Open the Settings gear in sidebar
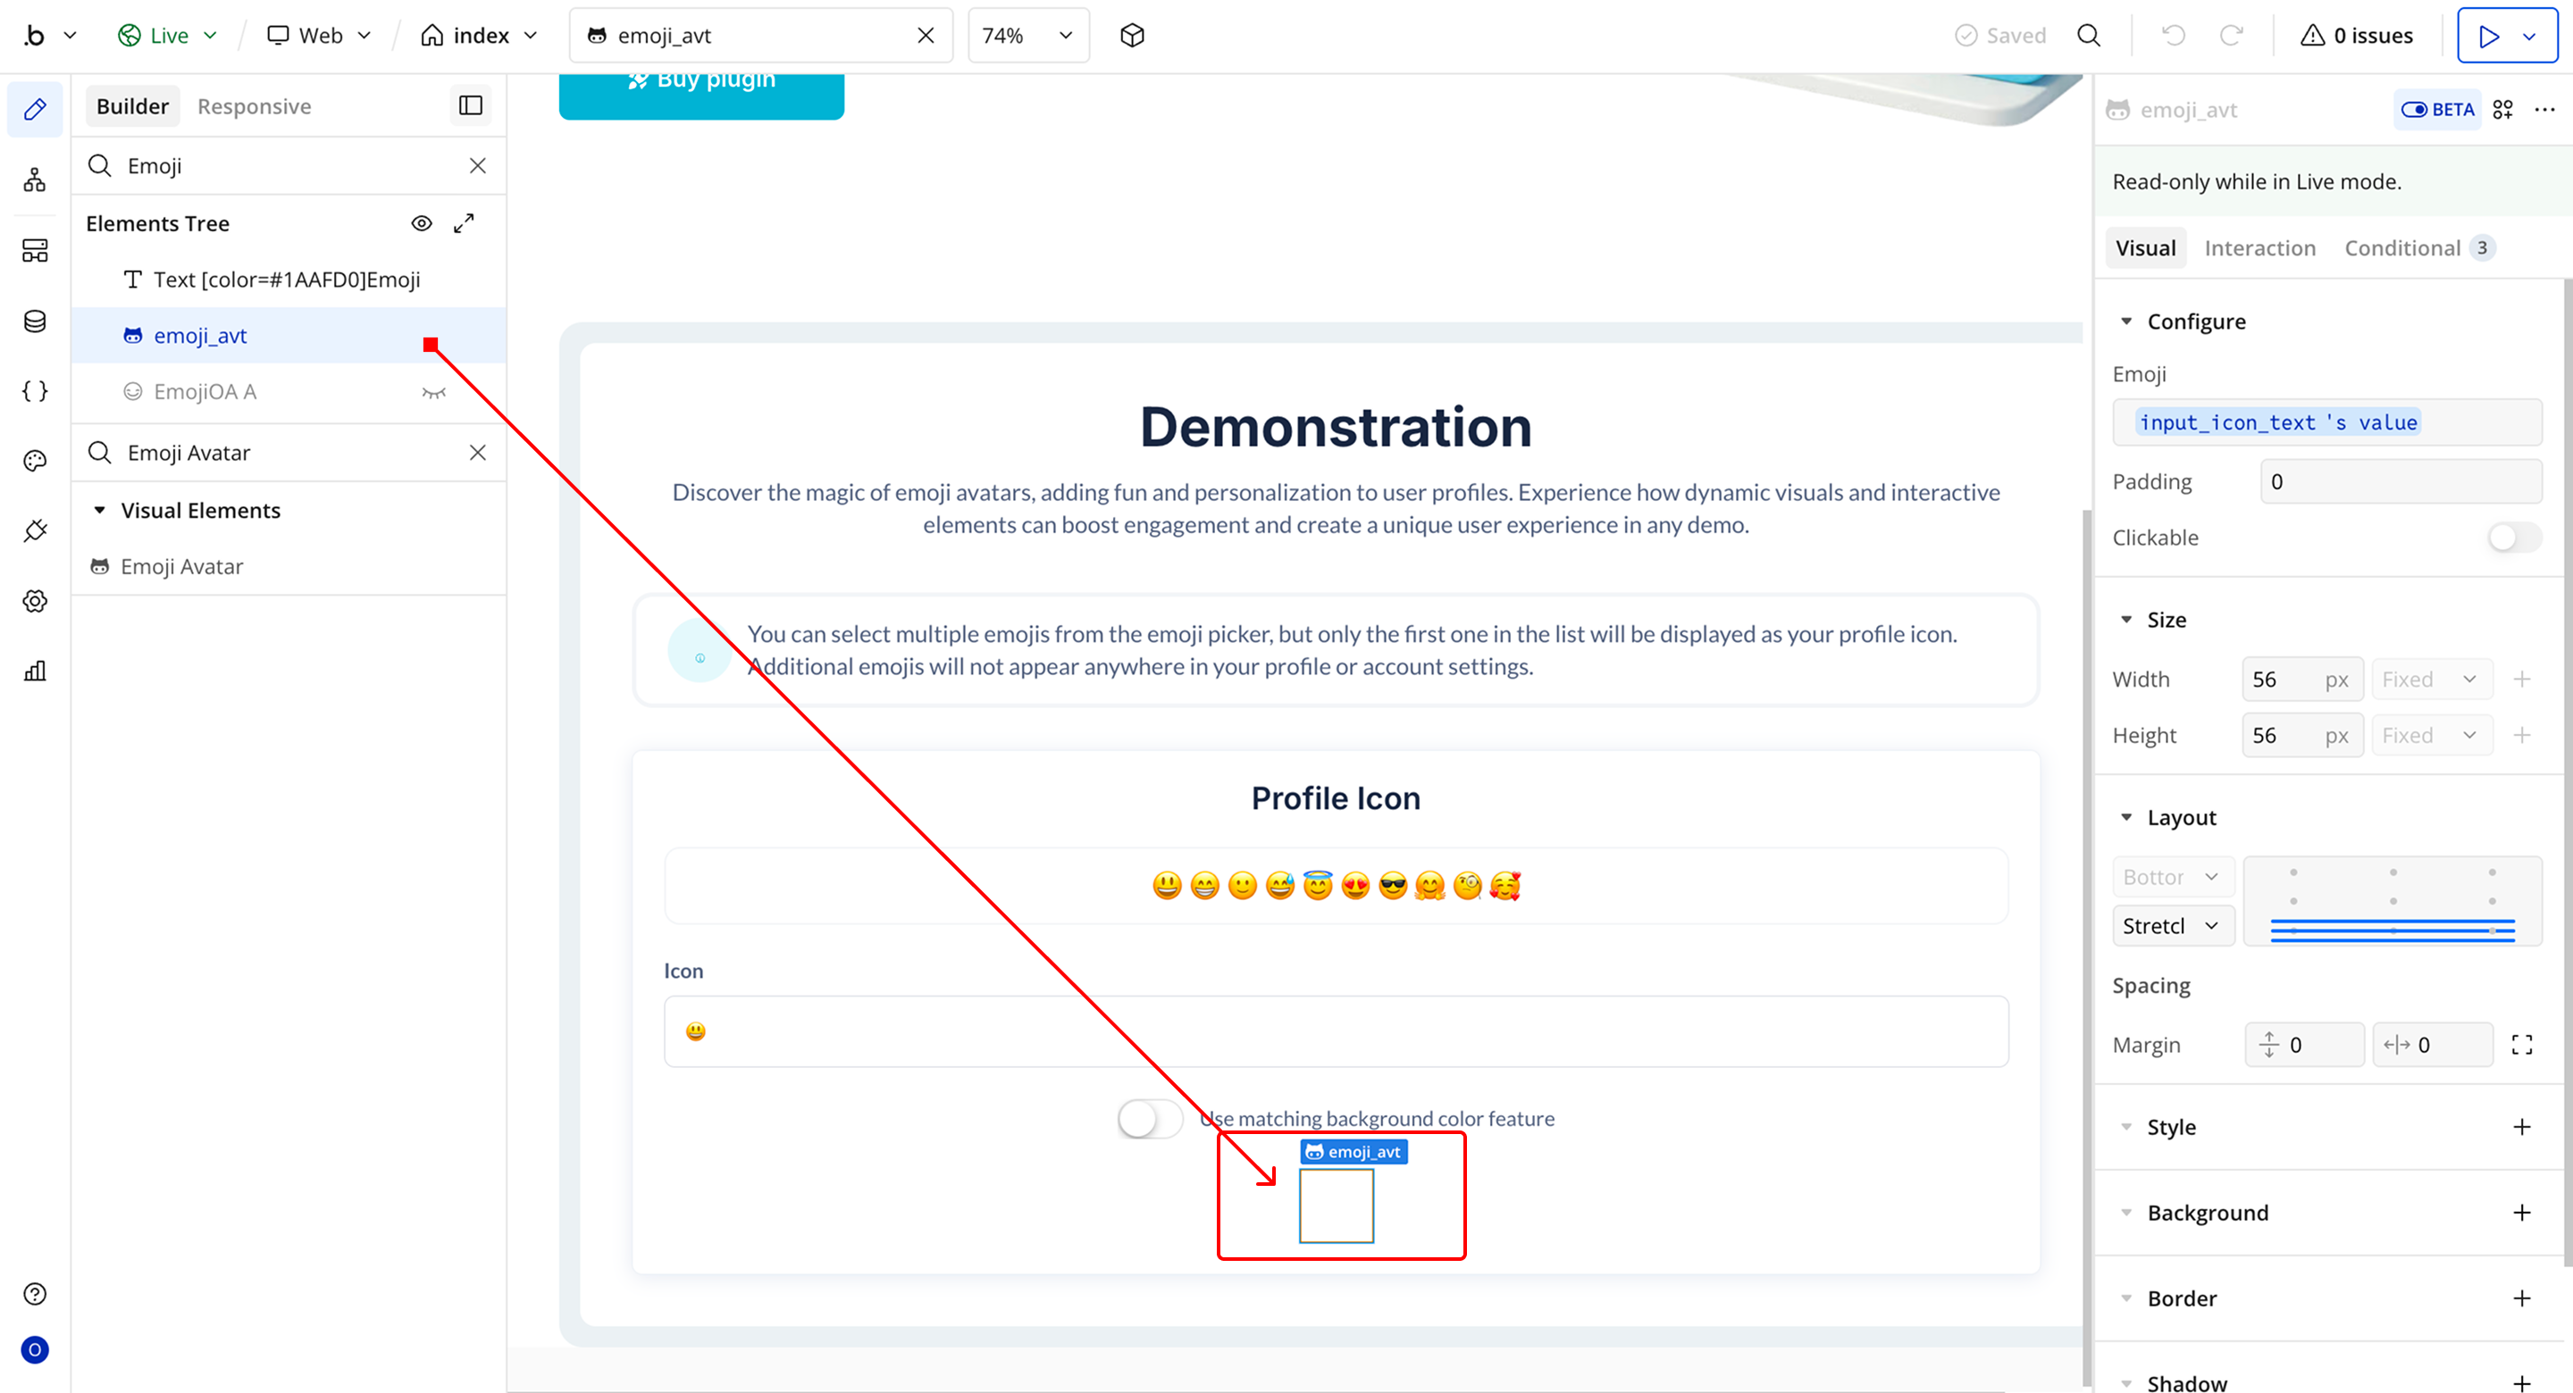The height and width of the screenshot is (1393, 2573). point(35,601)
